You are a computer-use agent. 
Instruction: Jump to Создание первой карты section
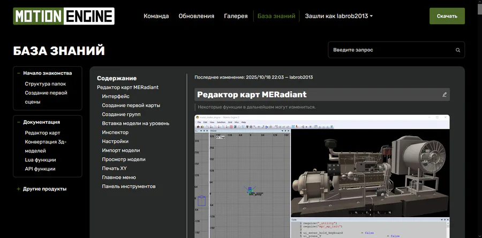(131, 105)
